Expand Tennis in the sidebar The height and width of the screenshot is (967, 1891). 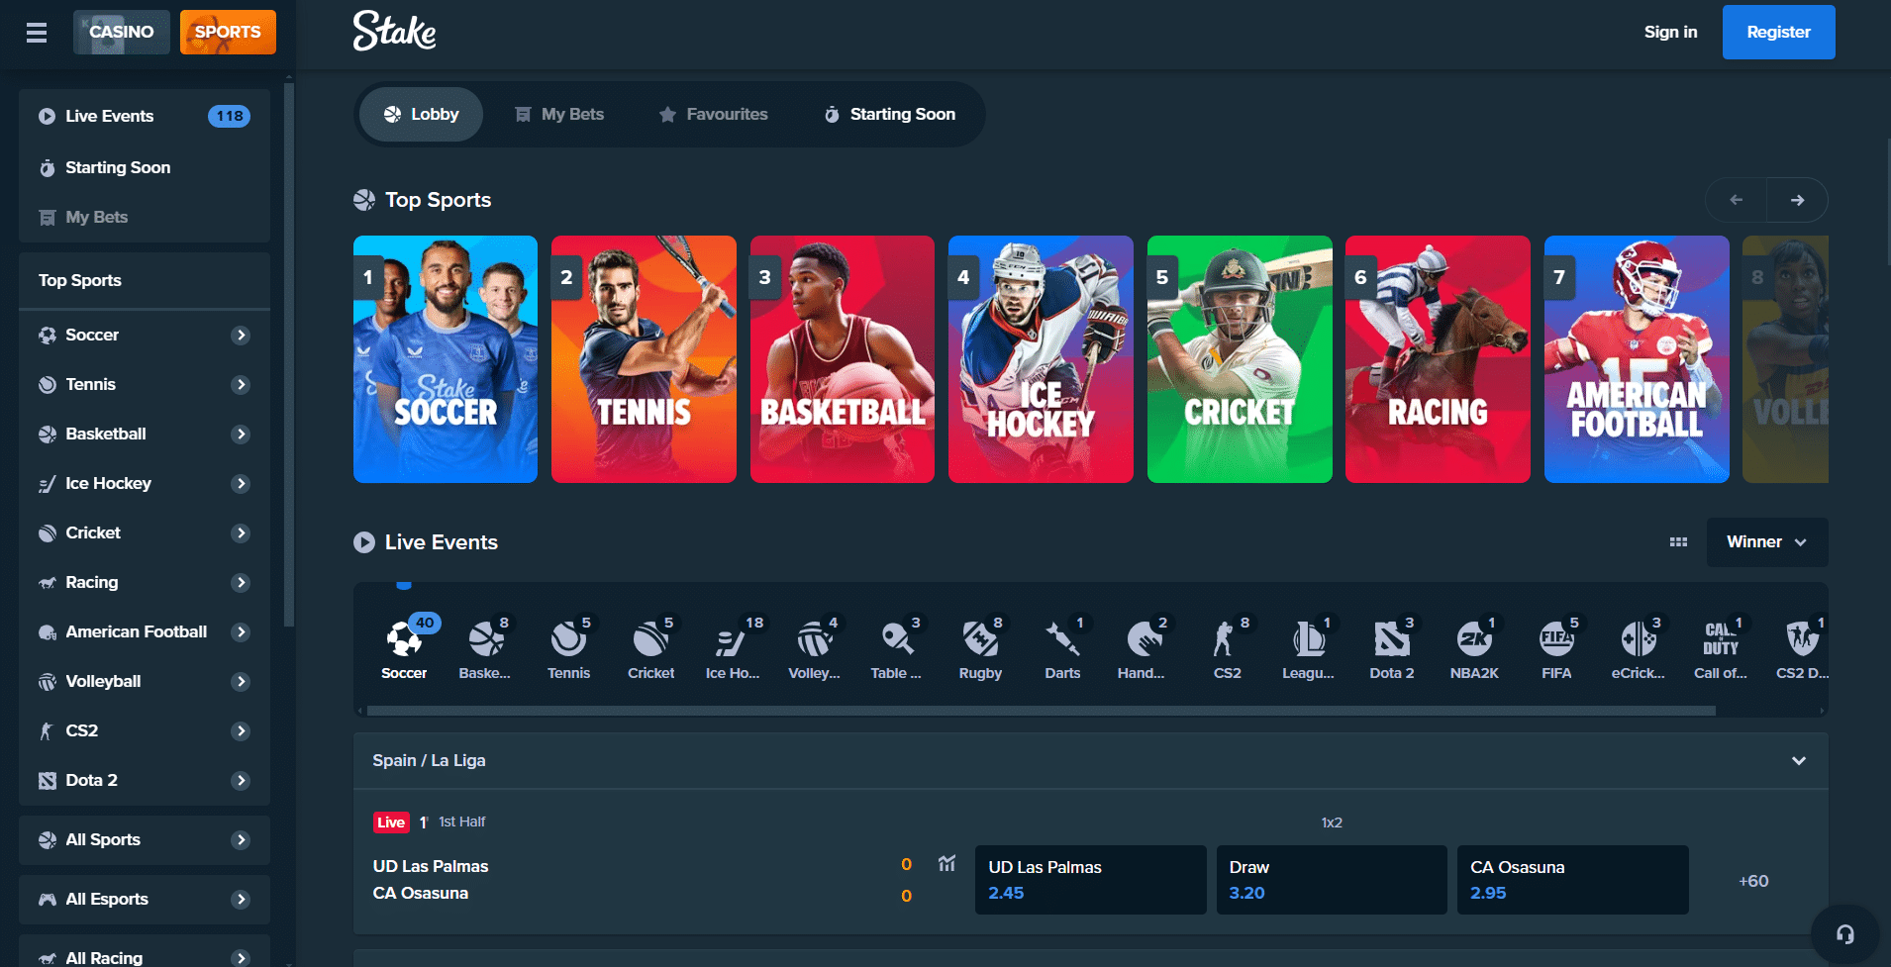[x=241, y=385]
